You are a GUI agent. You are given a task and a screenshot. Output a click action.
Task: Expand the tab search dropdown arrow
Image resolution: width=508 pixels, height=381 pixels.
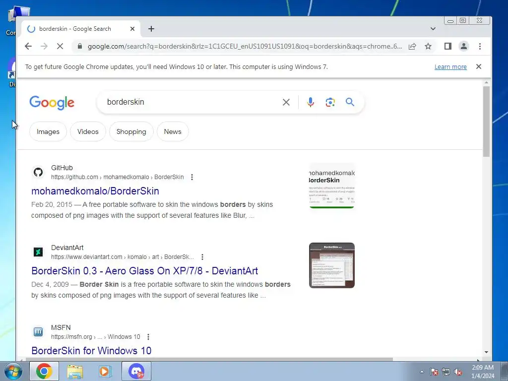point(433,29)
